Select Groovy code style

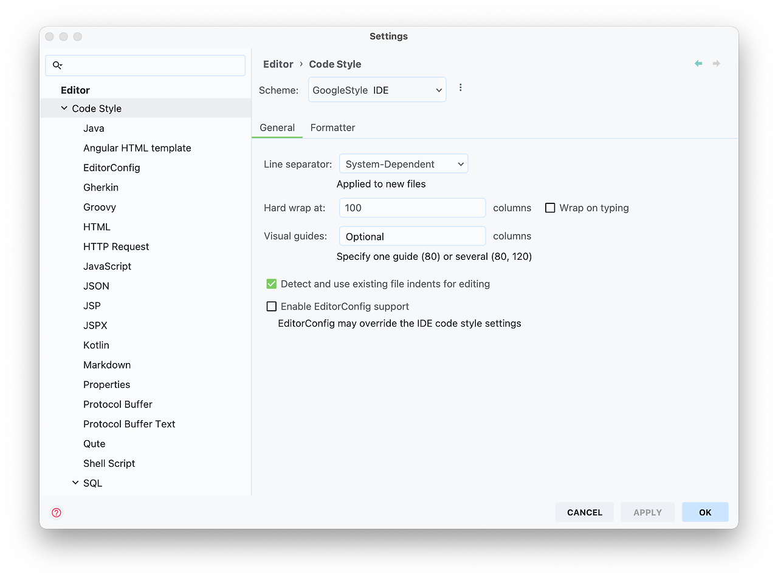[x=100, y=207]
